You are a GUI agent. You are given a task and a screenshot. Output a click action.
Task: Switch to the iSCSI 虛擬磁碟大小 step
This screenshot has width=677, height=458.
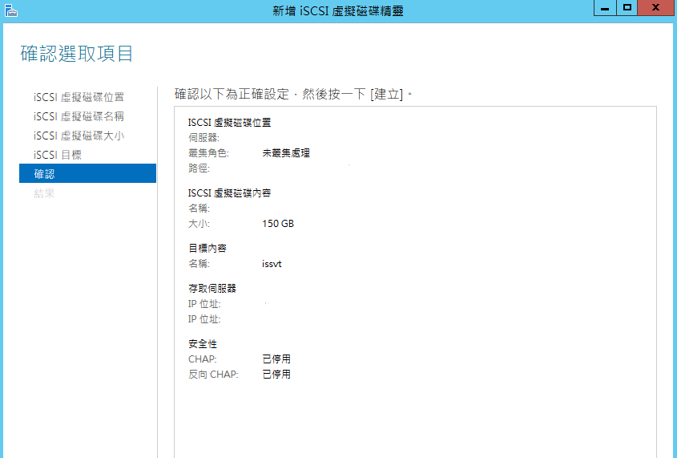coord(79,136)
